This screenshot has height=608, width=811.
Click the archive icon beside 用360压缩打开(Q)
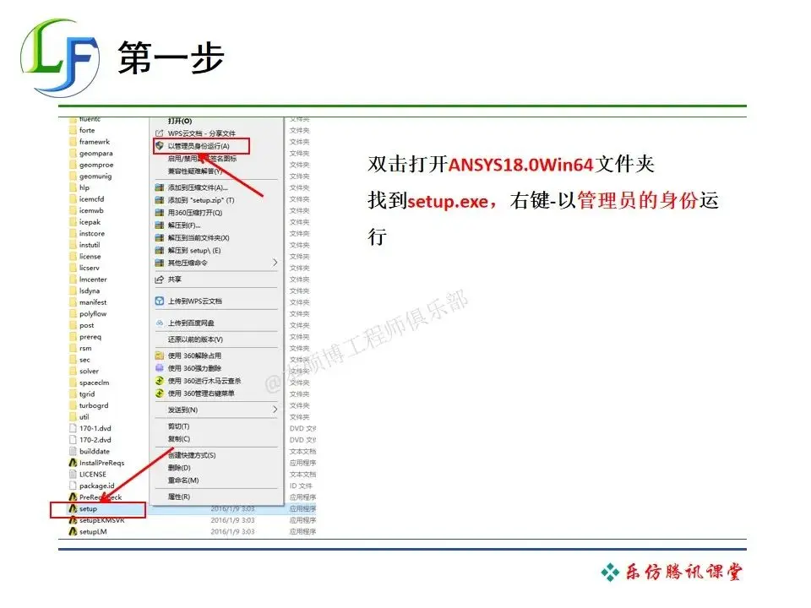point(160,213)
